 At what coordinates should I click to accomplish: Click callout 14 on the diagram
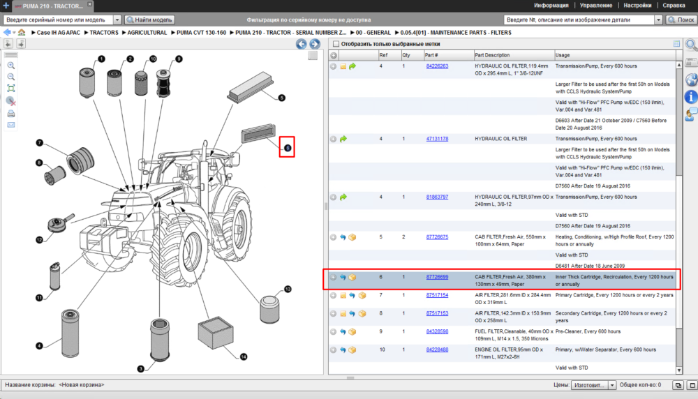click(244, 356)
